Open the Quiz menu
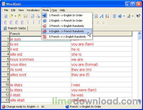 click(x=54, y=10)
